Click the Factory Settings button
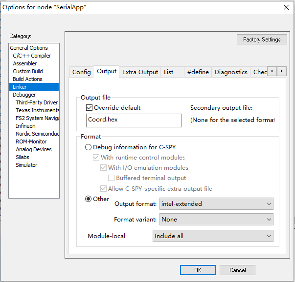This screenshot has height=282, width=295. pos(262,40)
